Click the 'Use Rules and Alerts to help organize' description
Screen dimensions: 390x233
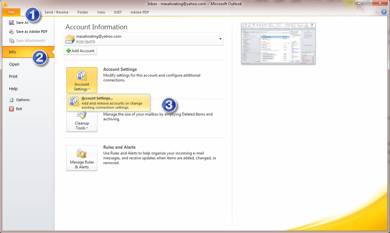(160, 158)
